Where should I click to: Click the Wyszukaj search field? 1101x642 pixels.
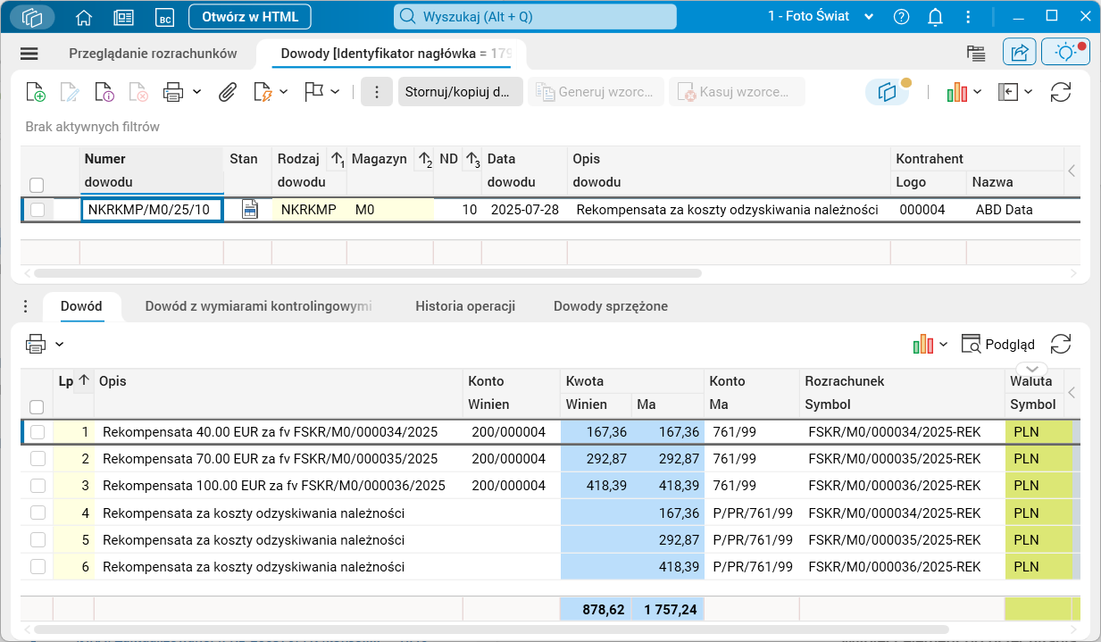point(535,17)
